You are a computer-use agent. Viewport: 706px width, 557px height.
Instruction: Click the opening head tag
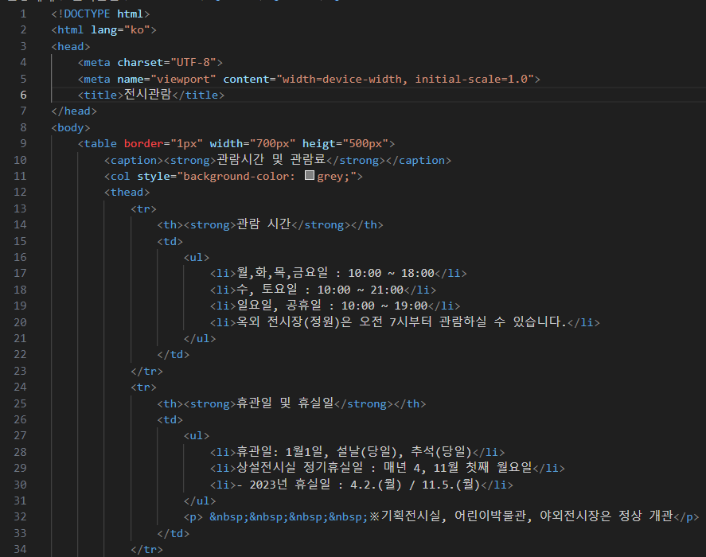(71, 47)
